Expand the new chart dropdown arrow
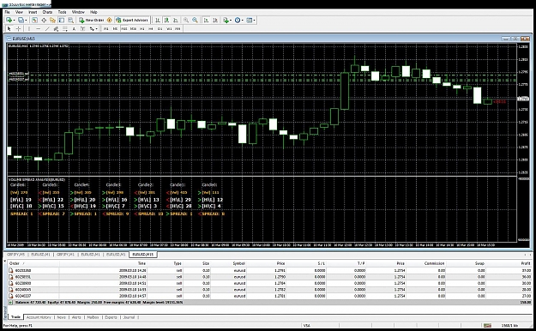 [x=14, y=21]
